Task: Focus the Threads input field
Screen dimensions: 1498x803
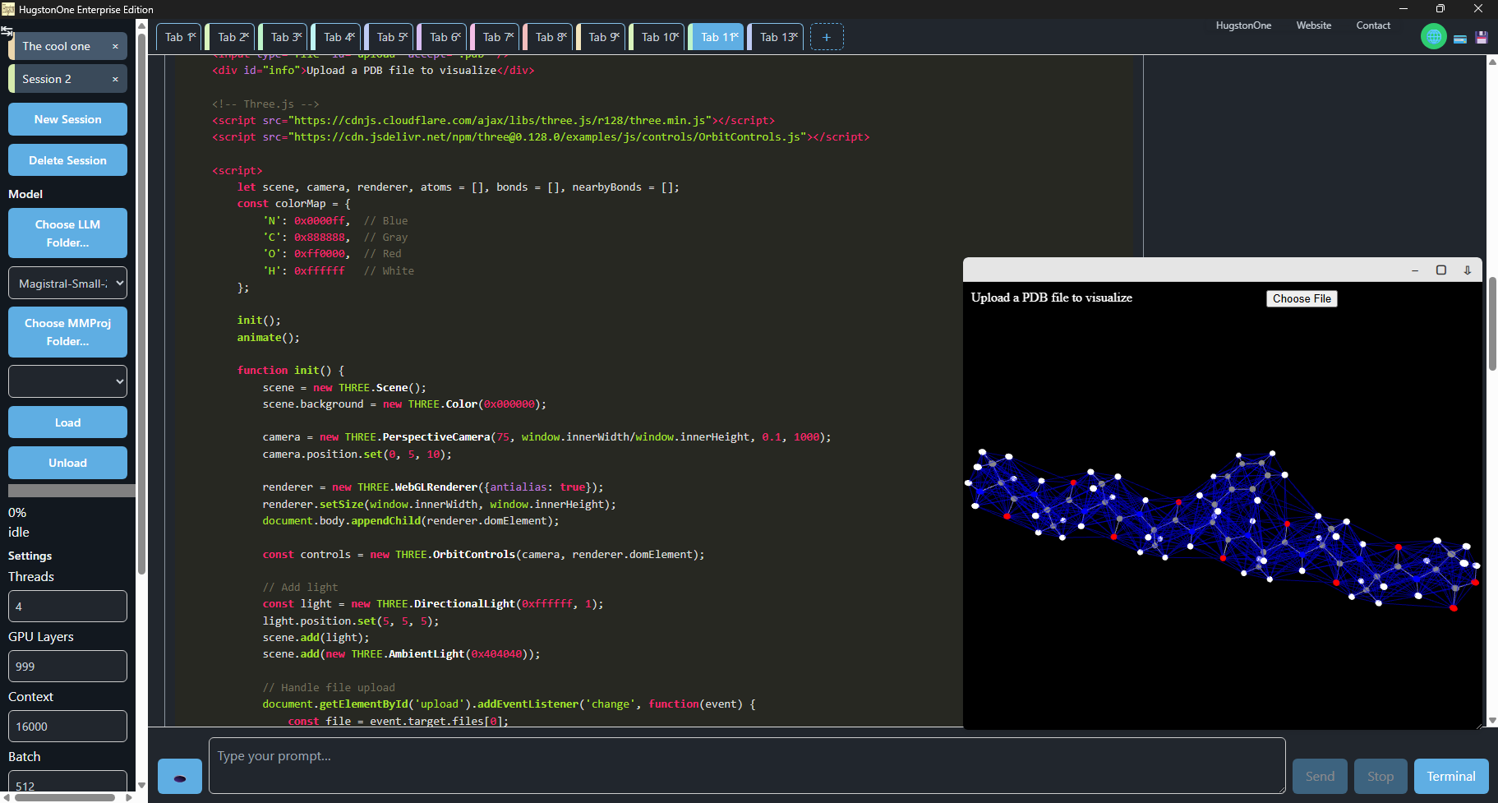Action: pos(67,607)
